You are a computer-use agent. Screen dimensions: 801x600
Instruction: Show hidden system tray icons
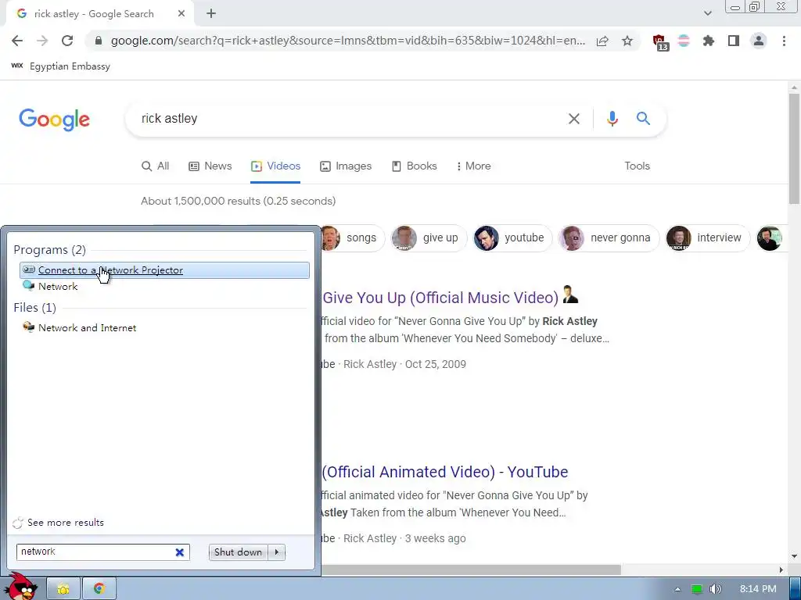677,589
